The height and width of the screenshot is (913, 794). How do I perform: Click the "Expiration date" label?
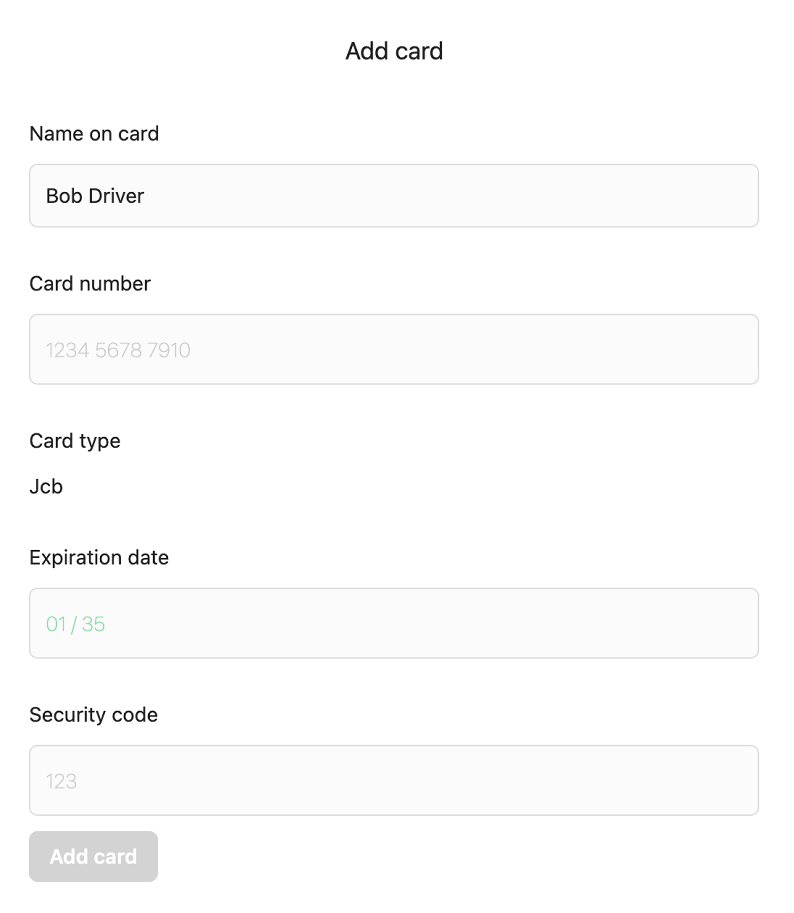pyautogui.click(x=99, y=558)
